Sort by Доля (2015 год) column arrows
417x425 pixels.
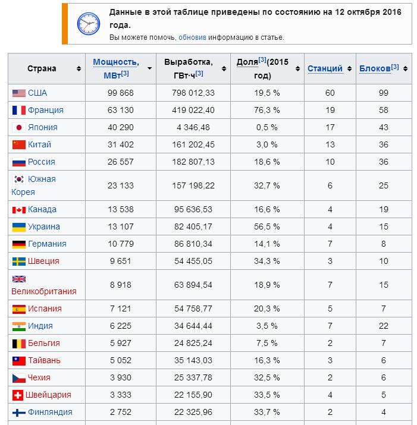[x=297, y=68]
